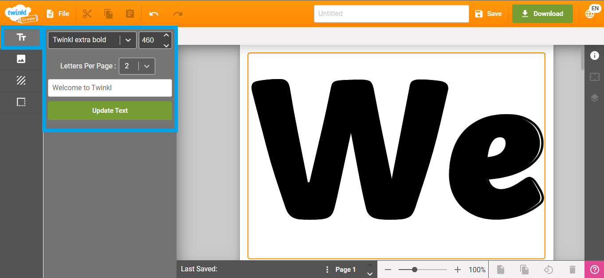
Task: Open the document info panel on the right
Action: pyautogui.click(x=594, y=55)
